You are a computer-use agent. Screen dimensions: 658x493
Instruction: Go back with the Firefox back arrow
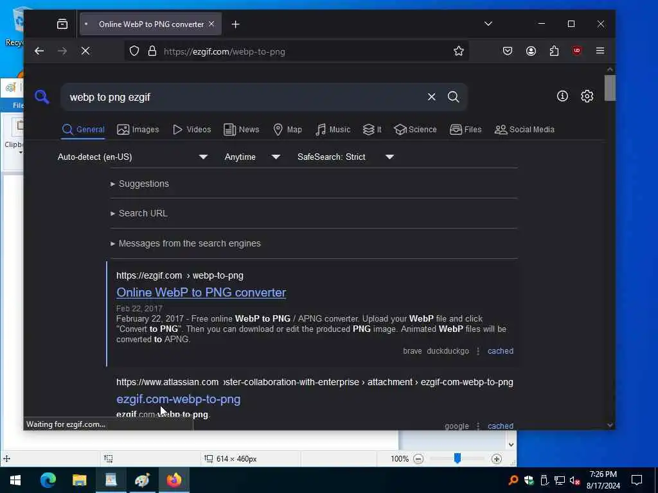coord(39,51)
